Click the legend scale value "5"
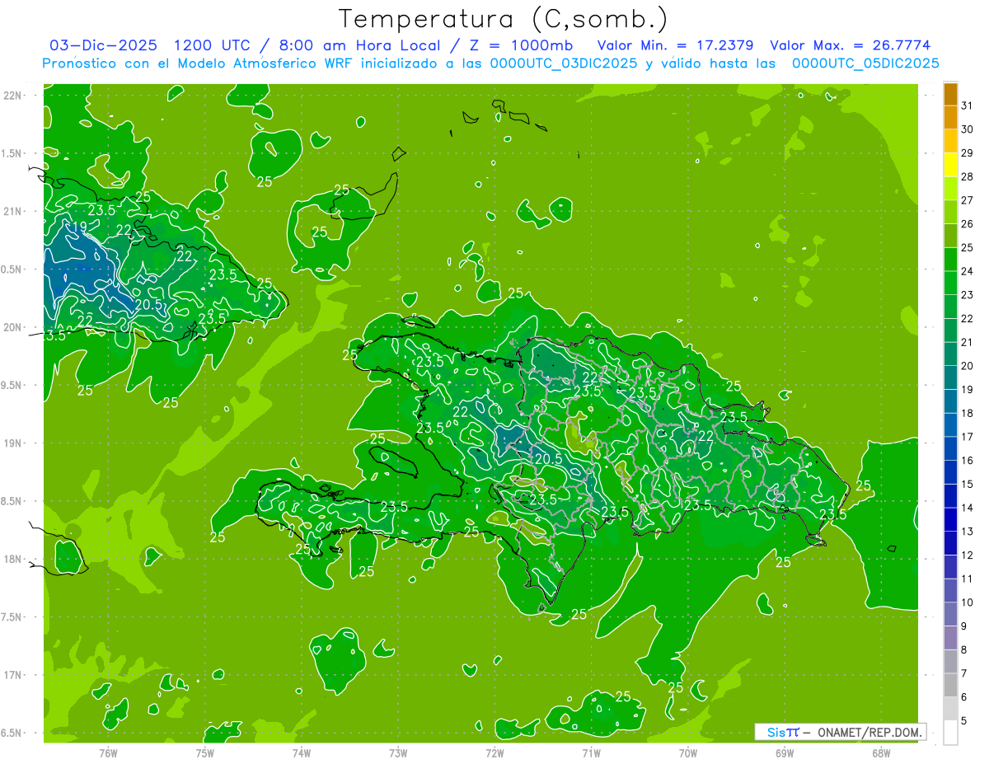Screen dimensions: 989x764 [x=964, y=720]
